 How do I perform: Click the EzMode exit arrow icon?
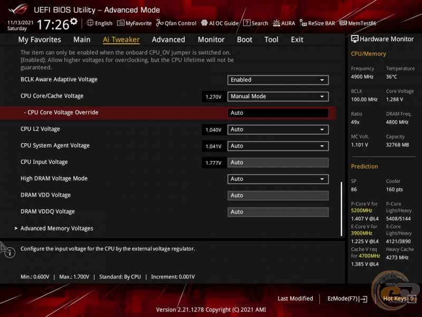[x=363, y=299]
